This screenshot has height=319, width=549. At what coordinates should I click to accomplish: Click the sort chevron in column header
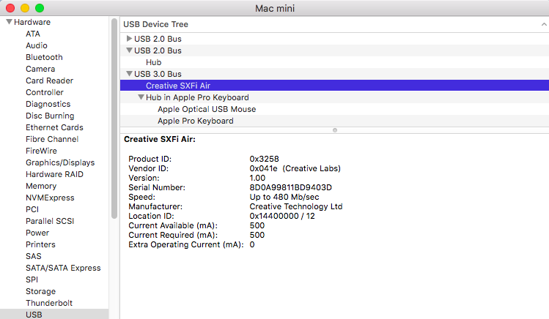542,24
